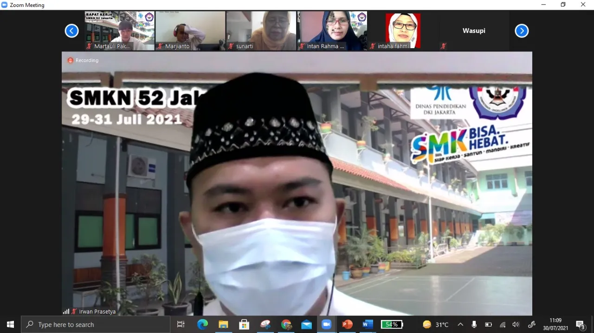Open the Wi-Fi network flyout
The width and height of the screenshot is (594, 333).
[x=502, y=325]
